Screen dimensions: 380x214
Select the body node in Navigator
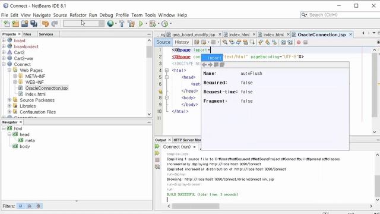coord(25,146)
